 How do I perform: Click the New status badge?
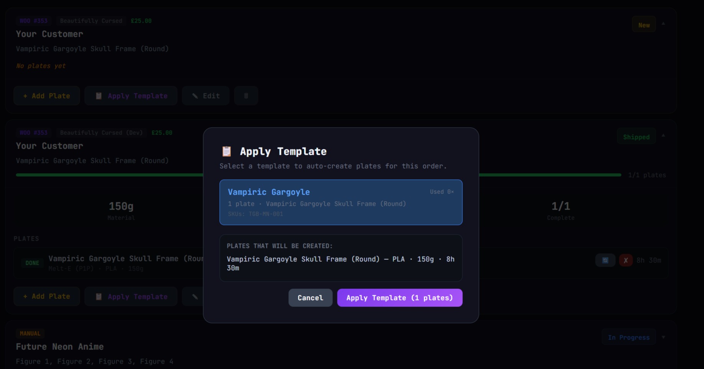pyautogui.click(x=643, y=25)
